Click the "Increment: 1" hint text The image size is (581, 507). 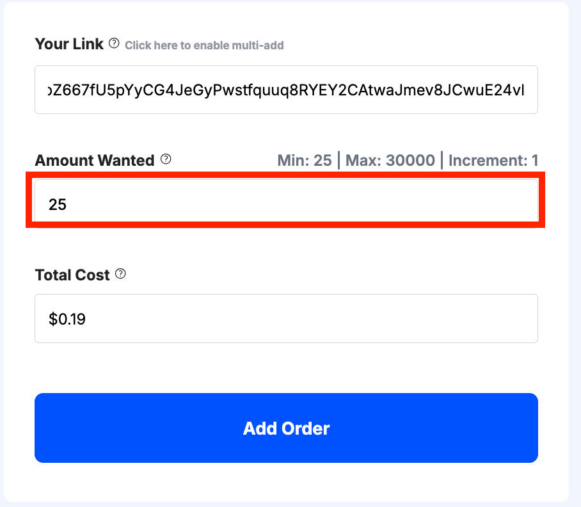493,160
